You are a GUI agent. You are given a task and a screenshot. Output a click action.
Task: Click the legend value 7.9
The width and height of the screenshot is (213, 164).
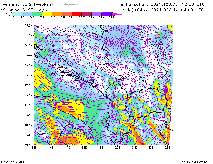[x=42, y=17]
